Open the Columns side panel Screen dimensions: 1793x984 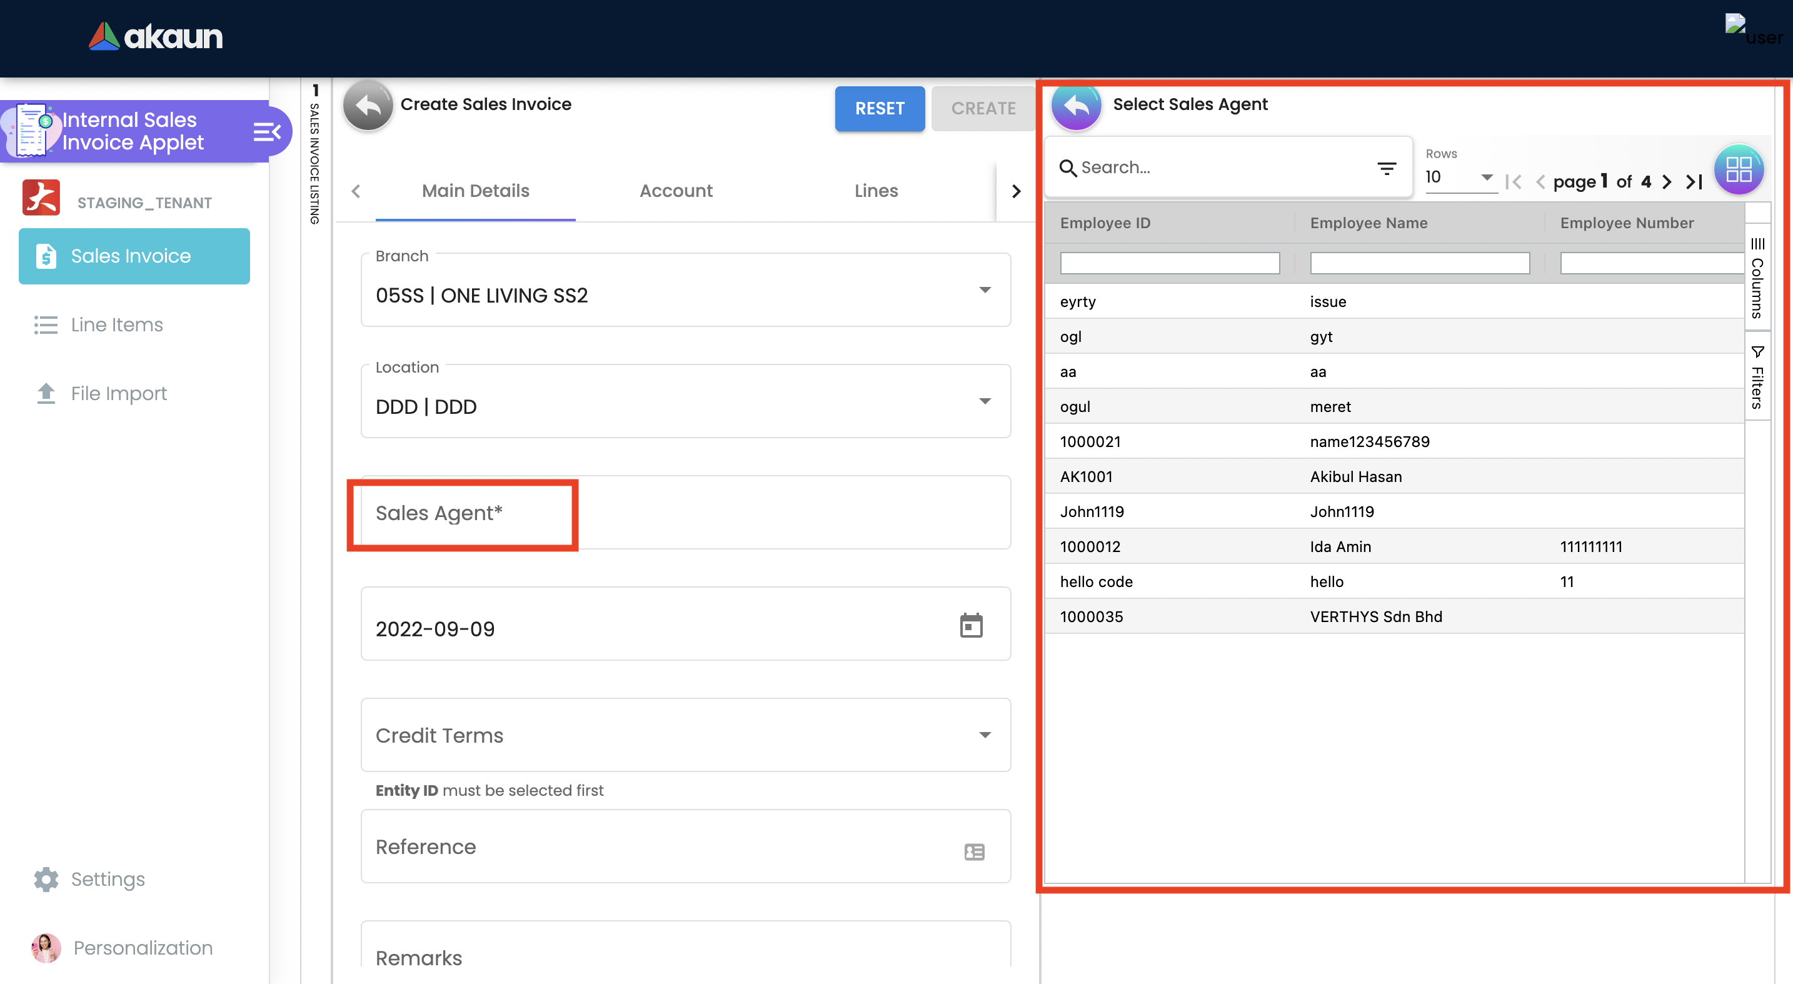1757,278
